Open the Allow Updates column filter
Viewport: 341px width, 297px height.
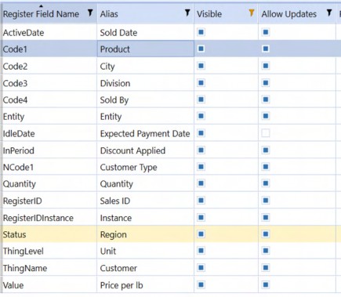click(x=329, y=13)
